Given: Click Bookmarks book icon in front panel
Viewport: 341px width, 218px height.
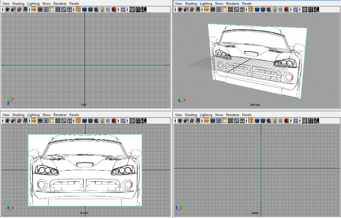Looking at the screenshot, I should click(19, 121).
